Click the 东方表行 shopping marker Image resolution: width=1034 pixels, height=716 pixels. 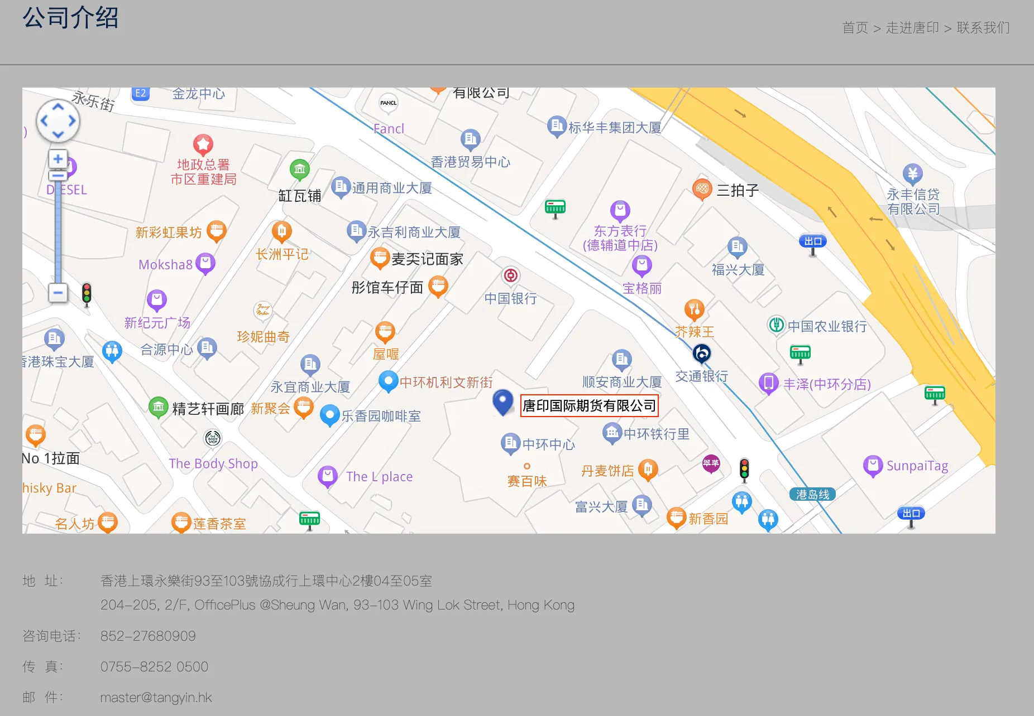pos(620,211)
